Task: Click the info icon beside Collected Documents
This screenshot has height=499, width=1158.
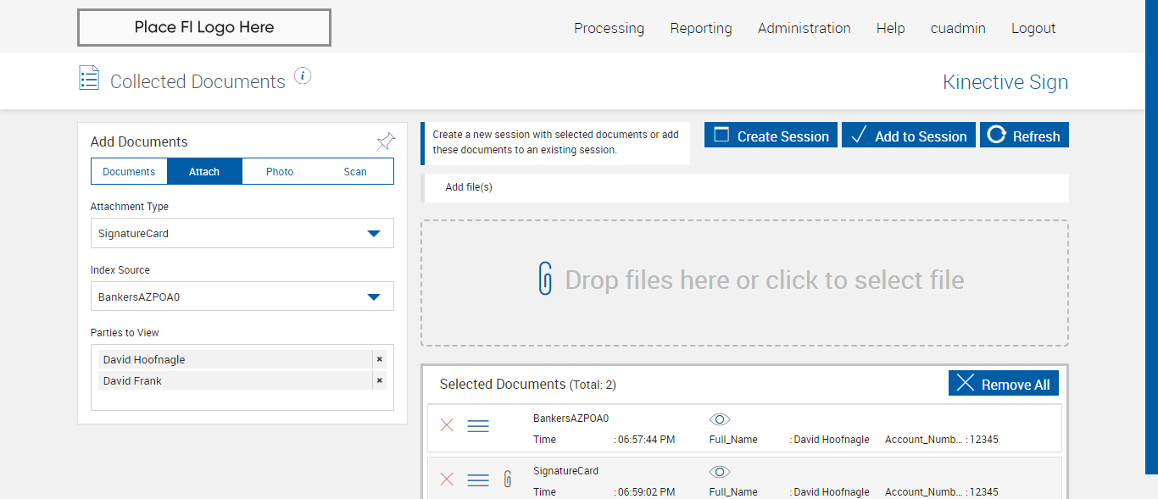Action: click(x=303, y=76)
